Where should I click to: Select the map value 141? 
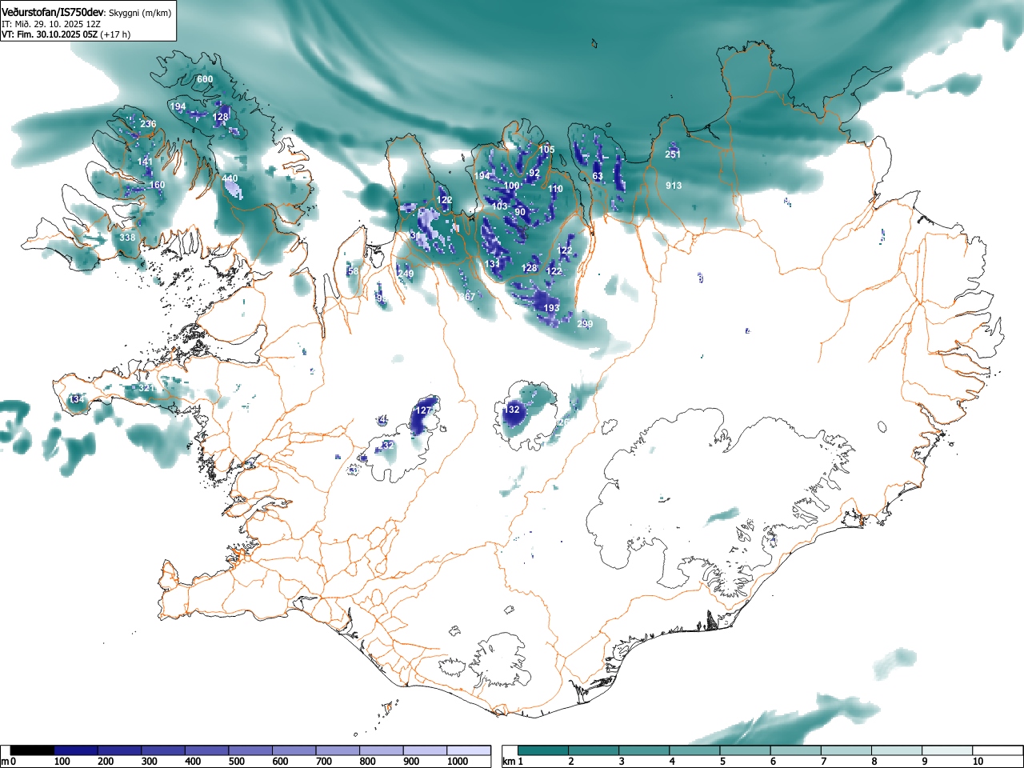tap(145, 162)
